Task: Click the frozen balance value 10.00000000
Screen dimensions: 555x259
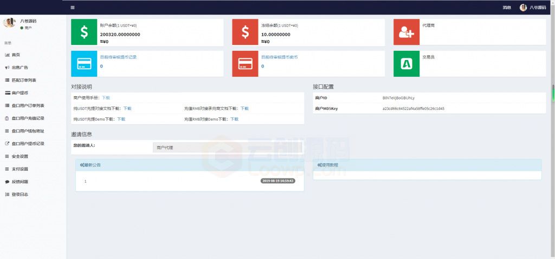Action: [x=276, y=35]
